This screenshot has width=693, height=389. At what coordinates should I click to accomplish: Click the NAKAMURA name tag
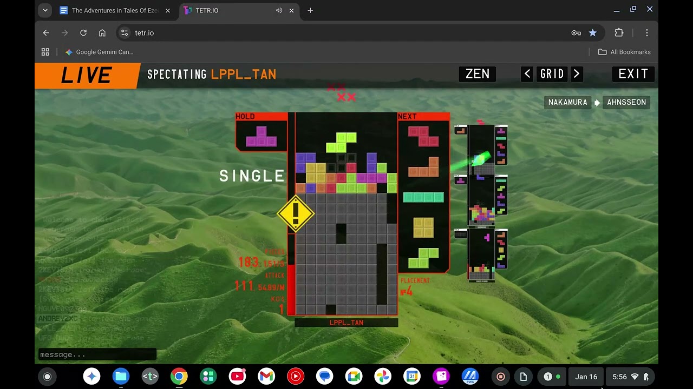tap(567, 102)
